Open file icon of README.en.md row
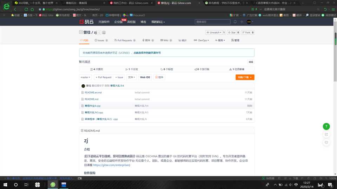Viewport: 337px width, 189px height. pos(82,92)
